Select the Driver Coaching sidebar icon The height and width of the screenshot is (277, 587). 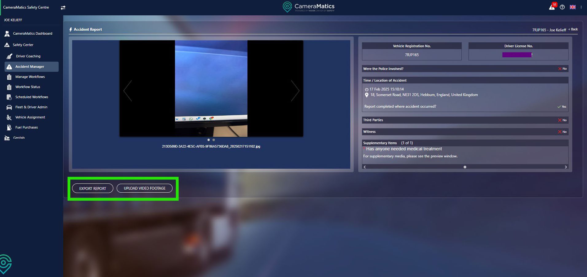tap(10, 56)
